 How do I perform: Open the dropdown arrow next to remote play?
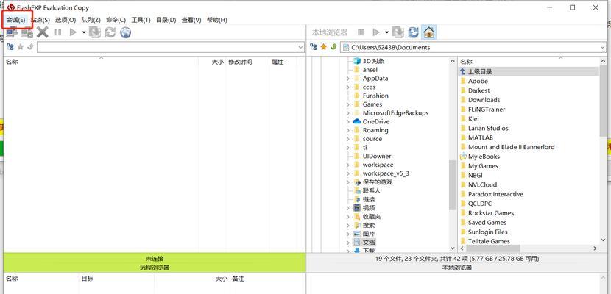pos(83,32)
